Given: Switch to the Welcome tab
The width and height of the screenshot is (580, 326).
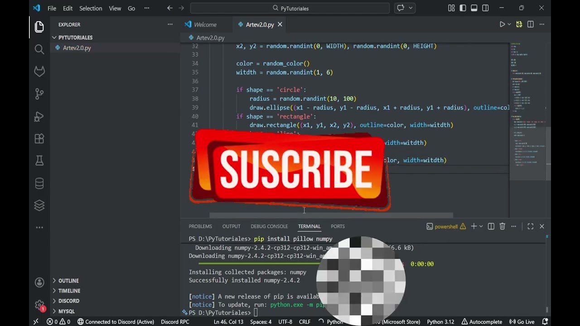Looking at the screenshot, I should (x=205, y=24).
